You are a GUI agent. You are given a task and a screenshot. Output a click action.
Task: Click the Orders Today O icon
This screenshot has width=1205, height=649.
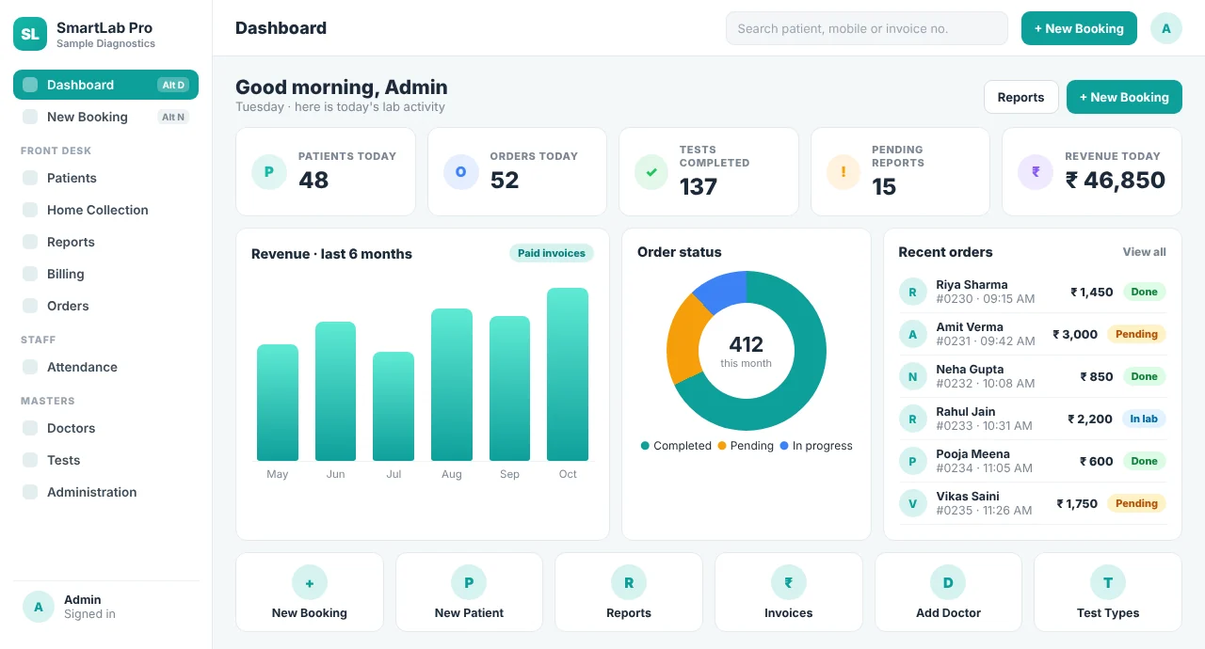460,172
